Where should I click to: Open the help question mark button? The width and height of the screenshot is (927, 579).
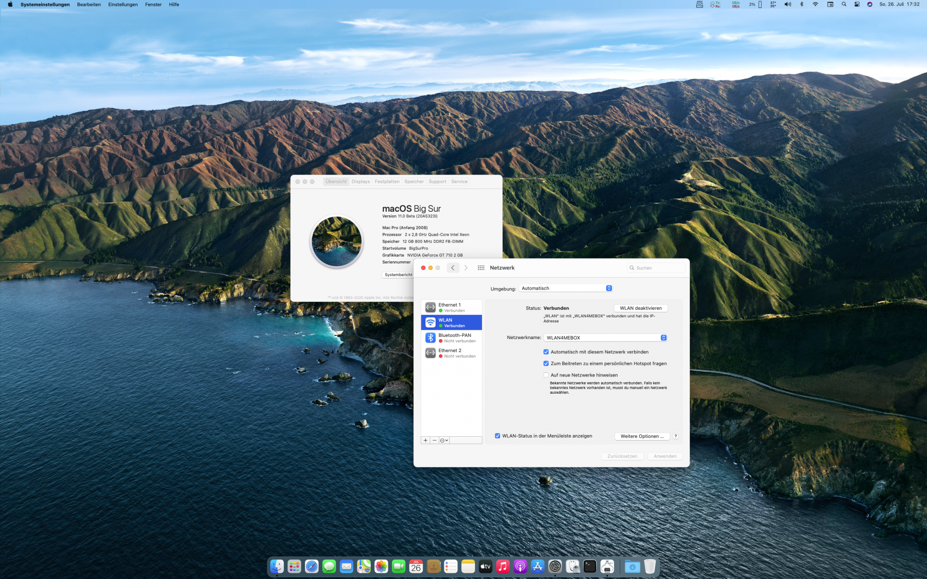click(675, 436)
